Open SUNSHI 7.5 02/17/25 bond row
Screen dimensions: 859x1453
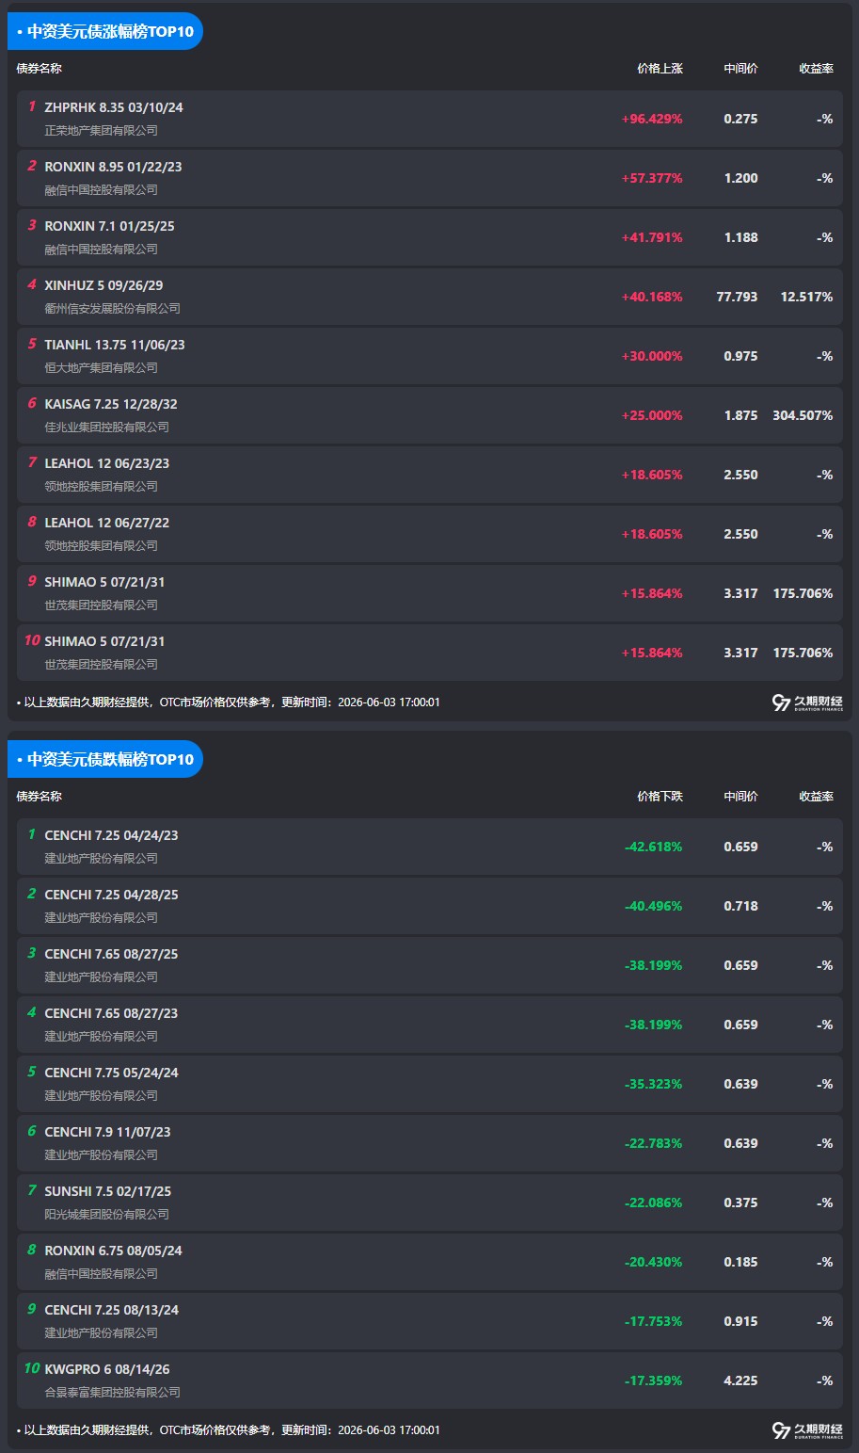click(x=430, y=1203)
